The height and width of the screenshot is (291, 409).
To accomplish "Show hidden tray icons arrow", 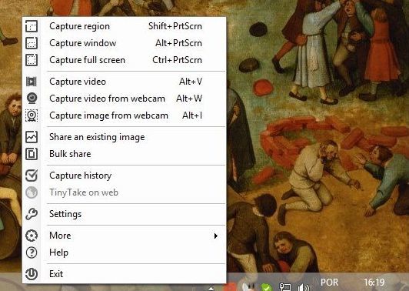I will tap(211, 289).
